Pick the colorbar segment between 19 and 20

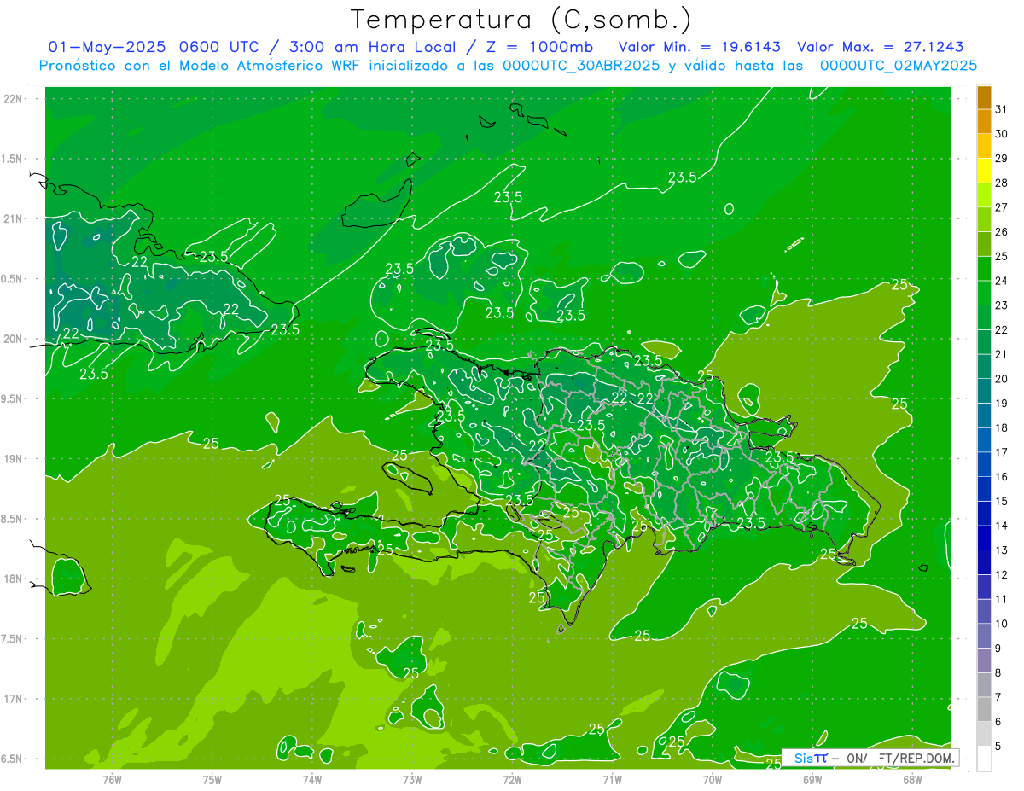(984, 391)
